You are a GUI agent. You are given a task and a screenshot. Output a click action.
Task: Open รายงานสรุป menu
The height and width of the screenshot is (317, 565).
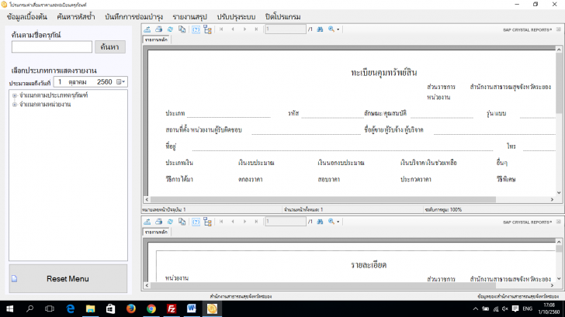(x=190, y=17)
